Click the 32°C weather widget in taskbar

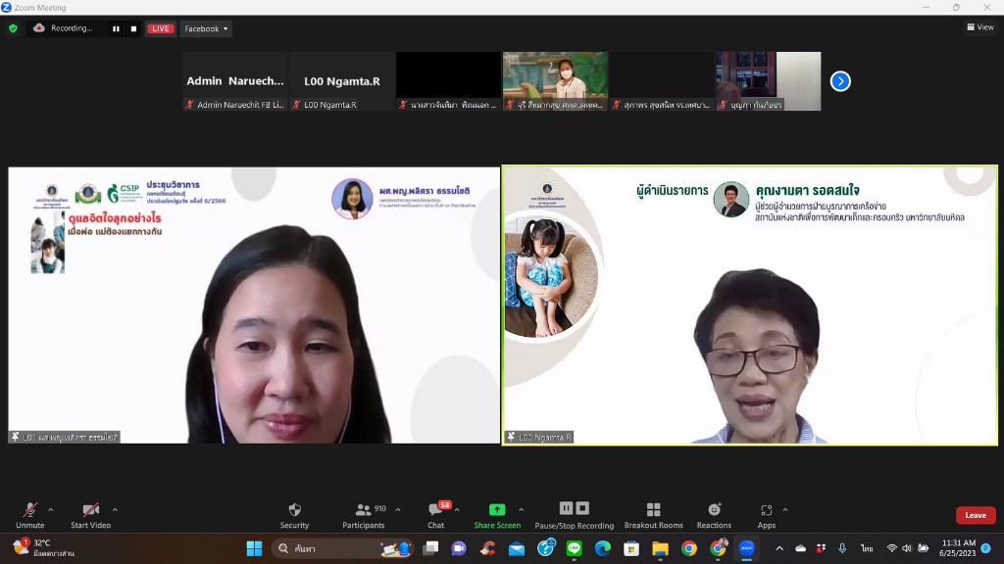pos(43,548)
